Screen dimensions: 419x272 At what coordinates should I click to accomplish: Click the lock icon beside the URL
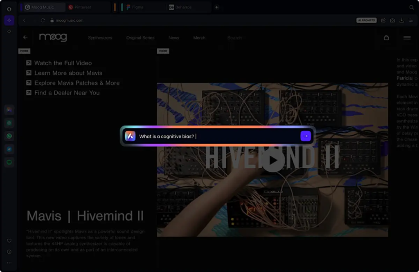point(52,20)
